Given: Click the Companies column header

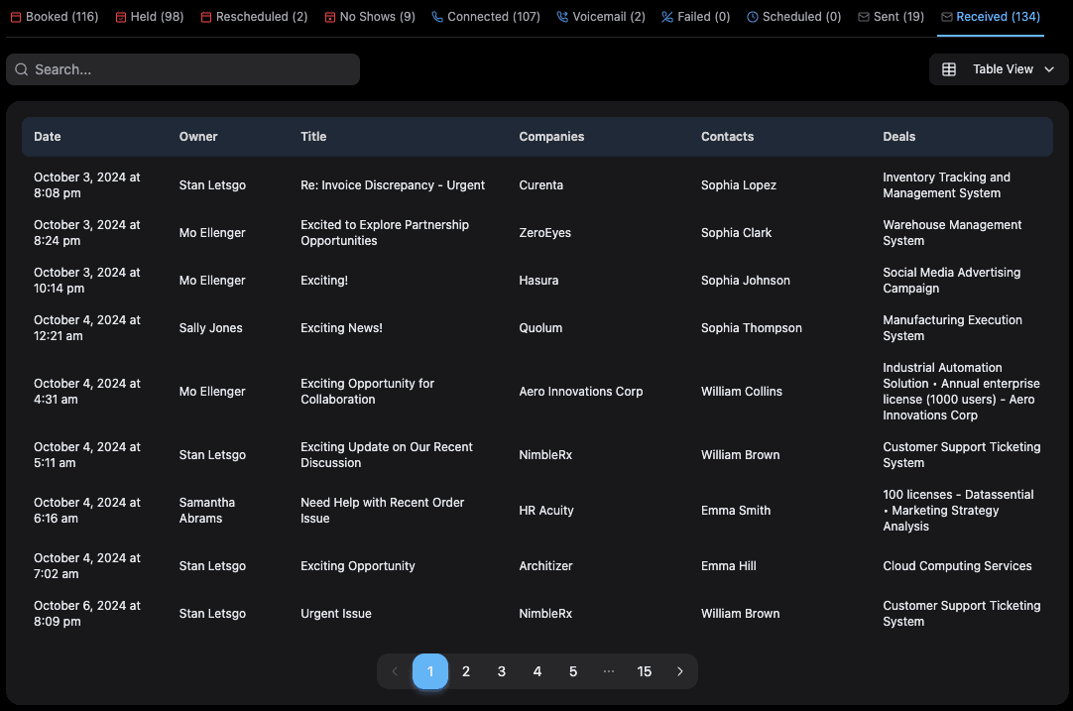Looking at the screenshot, I should click(551, 137).
